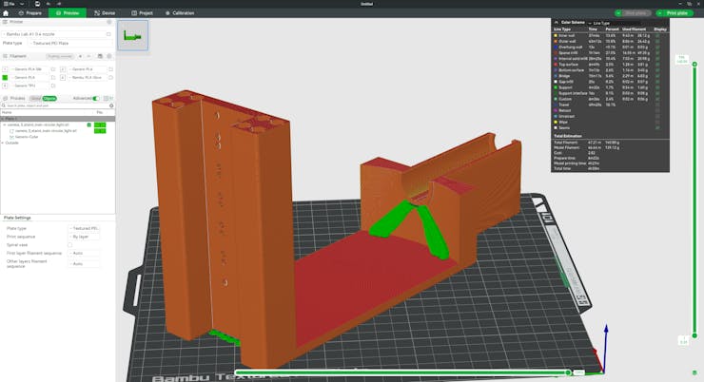704x382 pixels.
Task: Click the Home icon in top bar
Action: [7, 13]
